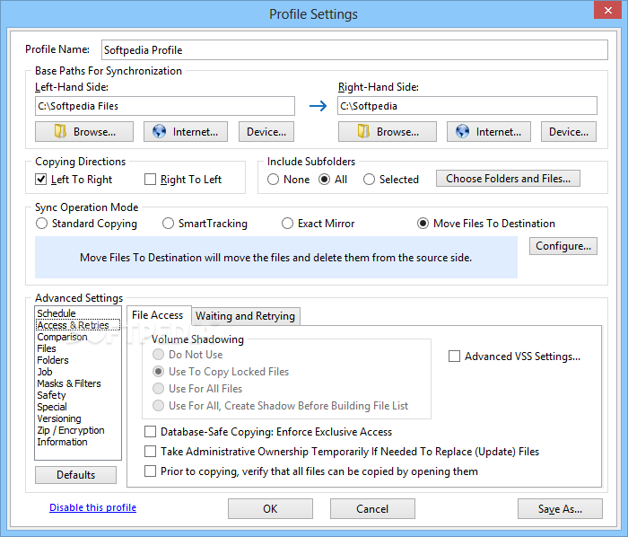Switch to Waiting and Retrying tab
Viewport: 628px width, 537px height.
[x=245, y=316]
